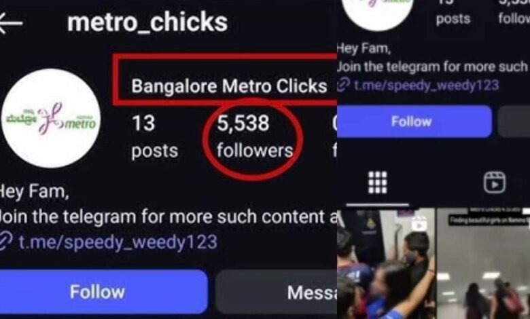Click the metro_chicks username header
The width and height of the screenshot is (530, 319).
click(147, 22)
